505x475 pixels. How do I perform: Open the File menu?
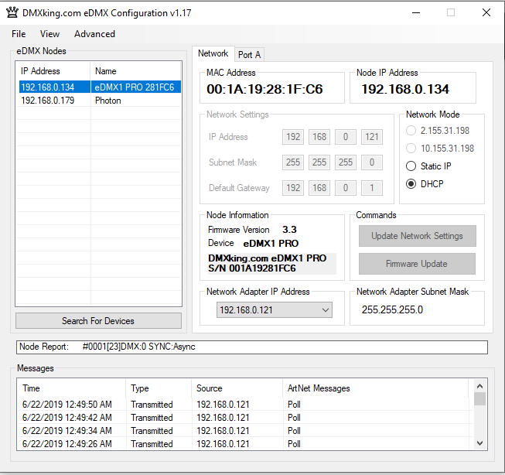click(x=19, y=34)
